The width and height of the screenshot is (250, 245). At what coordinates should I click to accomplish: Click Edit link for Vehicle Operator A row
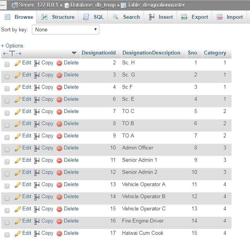[x=27, y=184]
